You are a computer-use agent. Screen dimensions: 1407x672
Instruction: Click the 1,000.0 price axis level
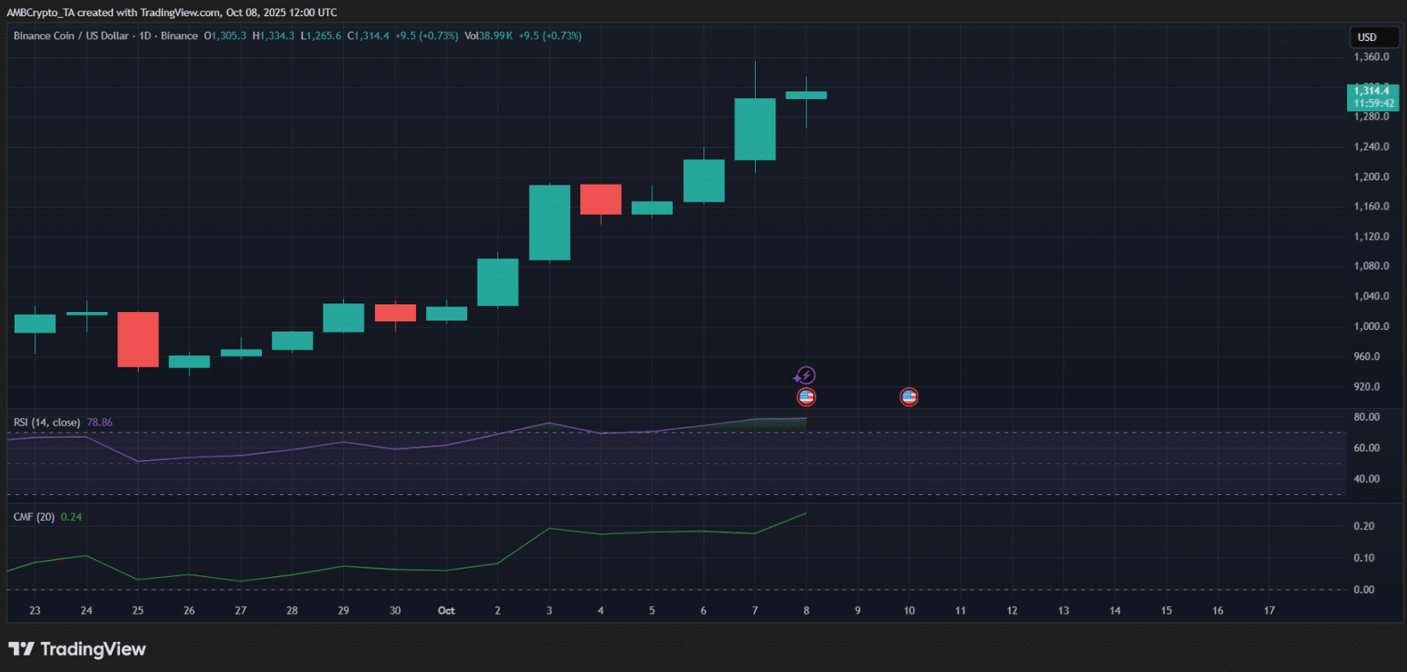click(x=1371, y=327)
